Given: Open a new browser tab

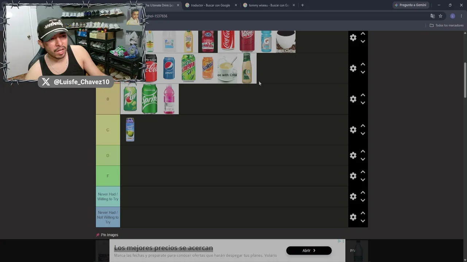Looking at the screenshot, I should coord(302,5).
